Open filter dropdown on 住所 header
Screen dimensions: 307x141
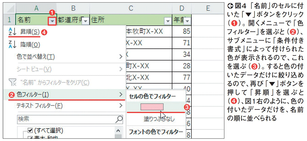[x=167, y=21]
